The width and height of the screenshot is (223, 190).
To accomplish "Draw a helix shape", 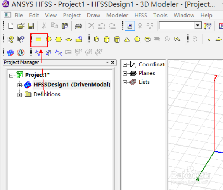I will 157,39.
